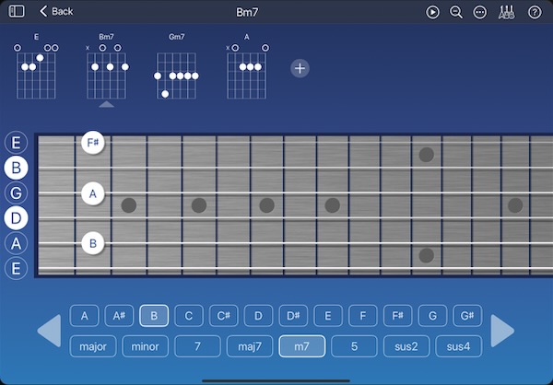The image size is (553, 385).
Task: Toggle the low E string circle
Action: tap(16, 269)
